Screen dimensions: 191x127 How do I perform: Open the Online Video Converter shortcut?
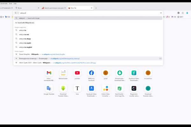tap(105, 88)
